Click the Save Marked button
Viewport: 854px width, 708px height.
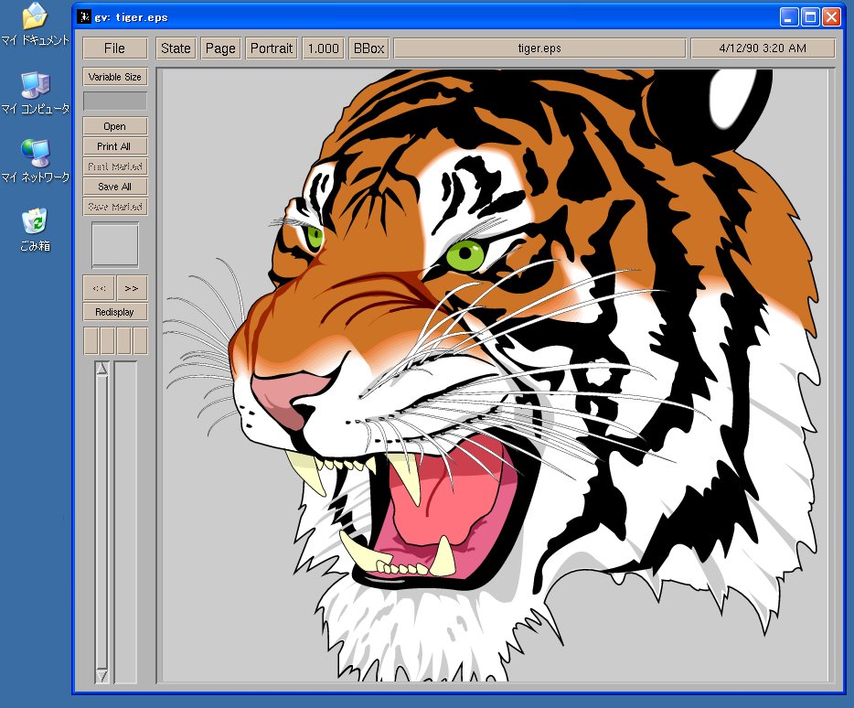[x=115, y=207]
